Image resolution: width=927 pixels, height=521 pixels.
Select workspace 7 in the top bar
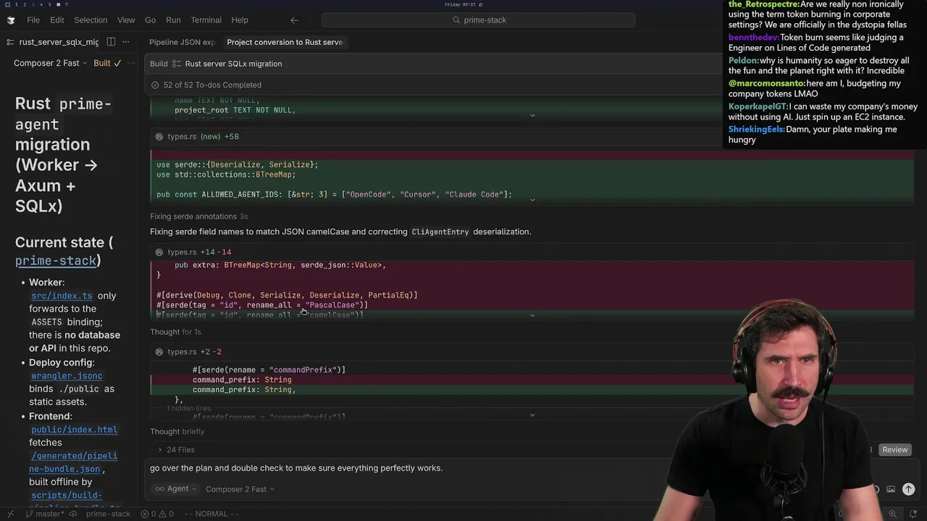pyautogui.click(x=67, y=4)
